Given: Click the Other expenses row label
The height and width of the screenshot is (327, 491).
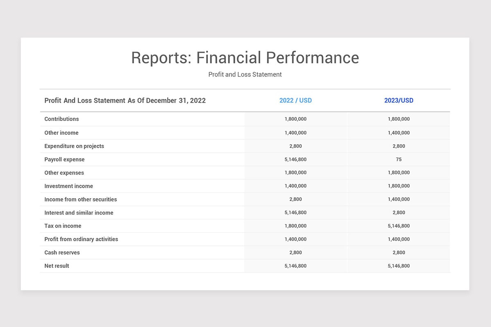Looking at the screenshot, I should 64,172.
